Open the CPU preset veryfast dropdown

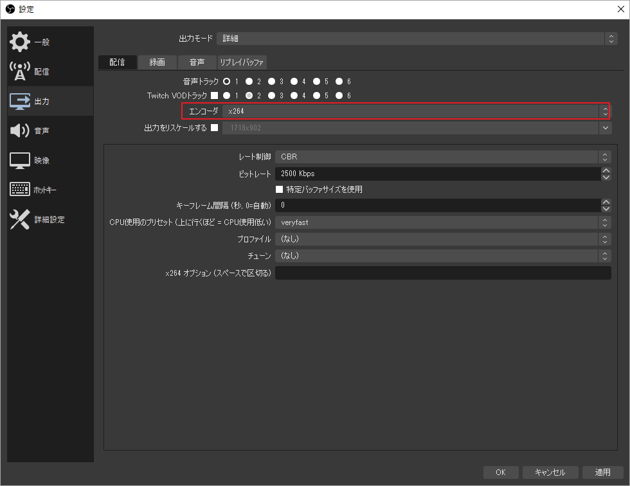pyautogui.click(x=443, y=222)
